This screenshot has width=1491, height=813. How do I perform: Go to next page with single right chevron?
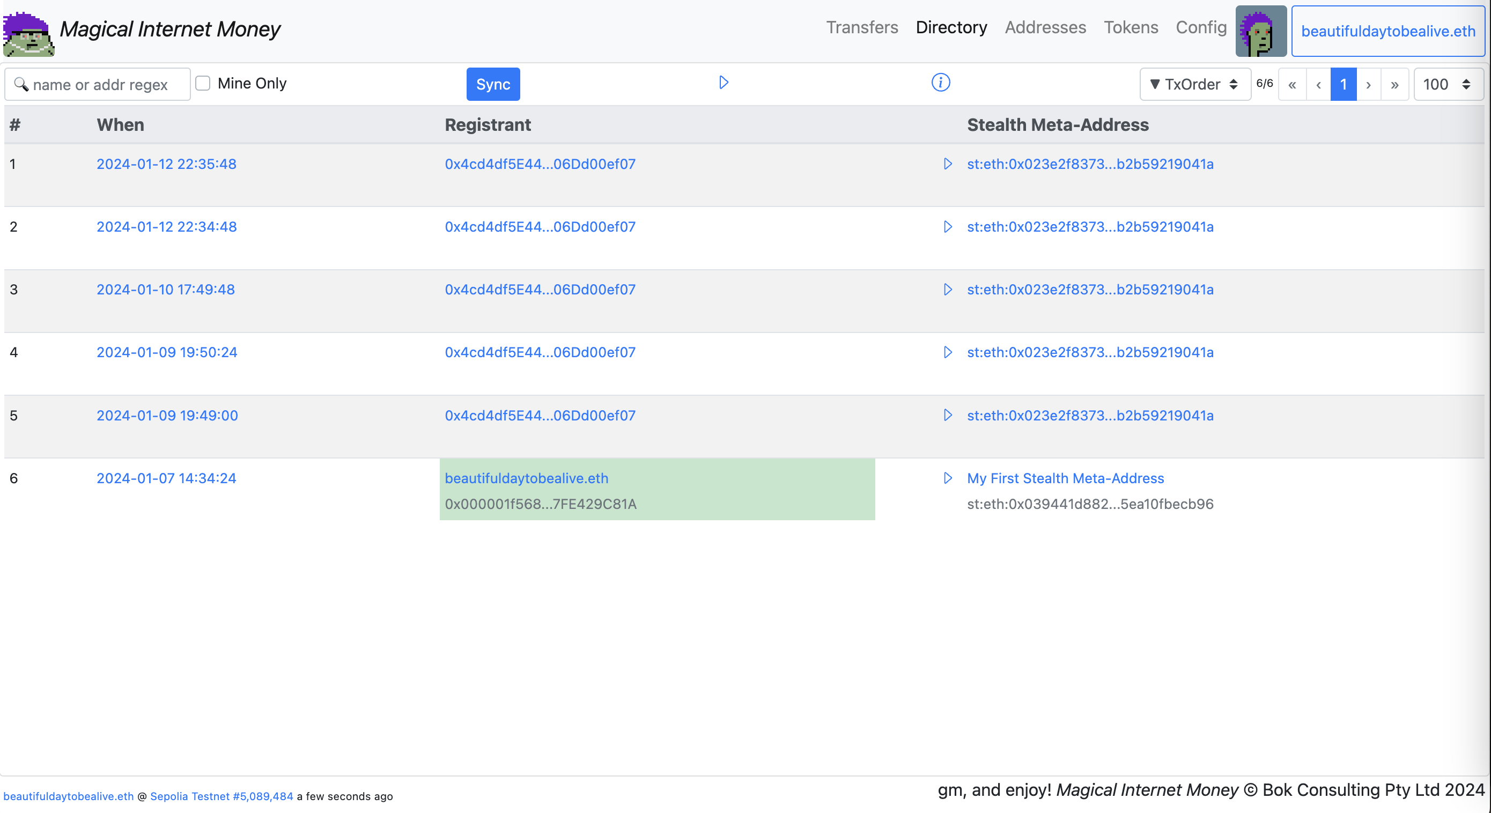[1368, 85]
